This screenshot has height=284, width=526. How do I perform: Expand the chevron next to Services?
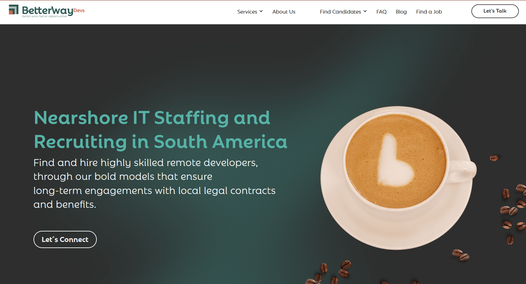tap(261, 11)
